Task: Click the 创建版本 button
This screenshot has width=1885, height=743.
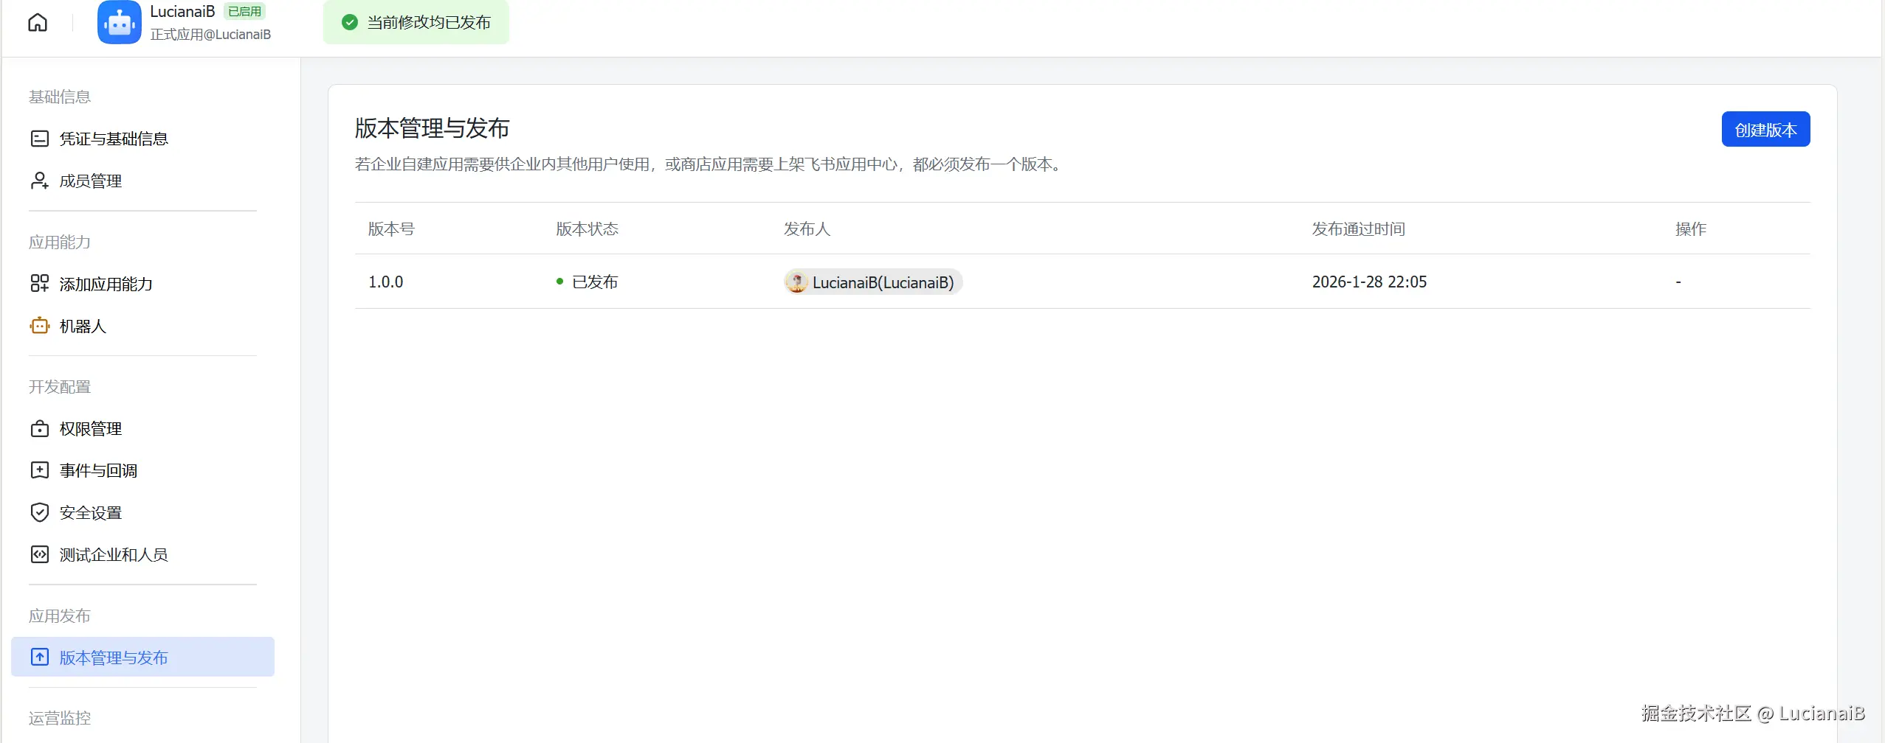Action: coord(1765,130)
